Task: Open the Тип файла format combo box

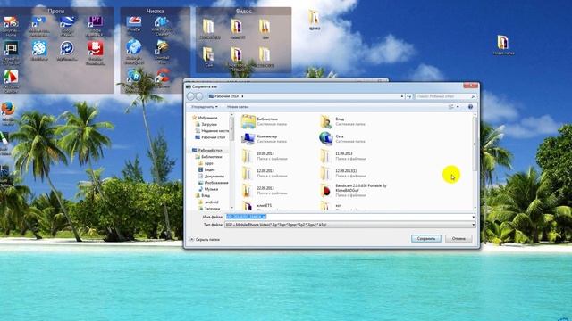Action: (350, 225)
